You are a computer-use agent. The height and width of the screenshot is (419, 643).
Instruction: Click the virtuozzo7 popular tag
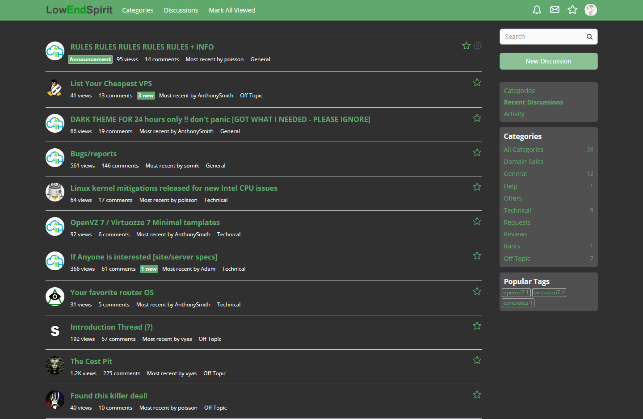549,293
